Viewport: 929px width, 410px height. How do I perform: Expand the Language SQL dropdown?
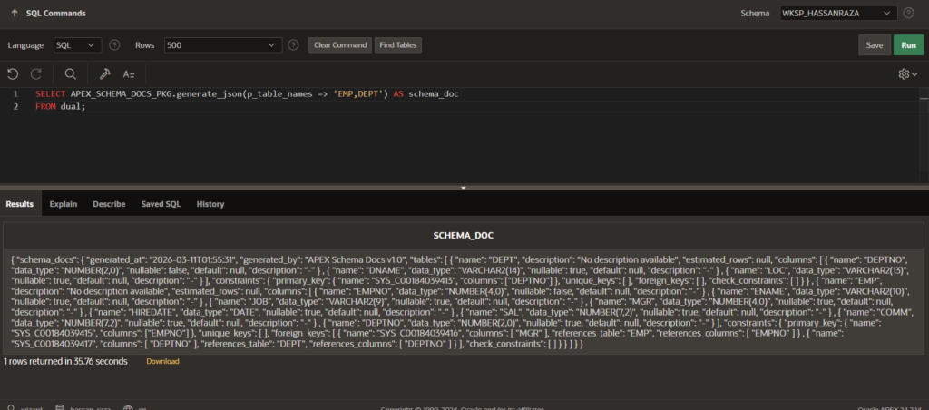click(x=77, y=44)
